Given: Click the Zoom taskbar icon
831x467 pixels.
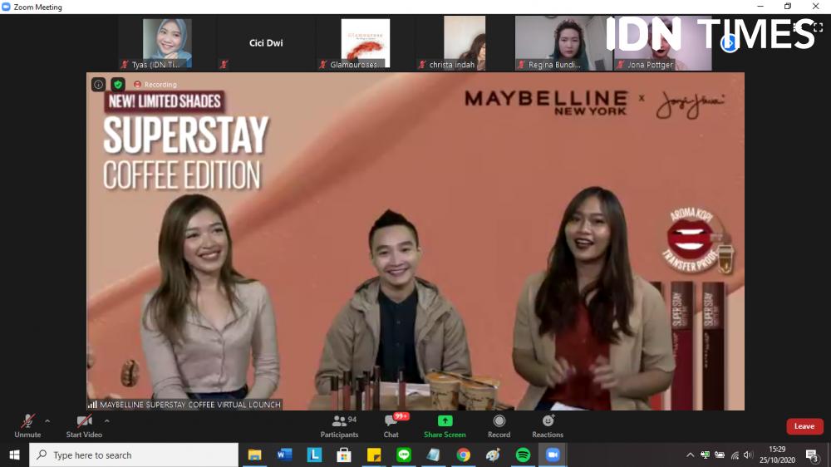Looking at the screenshot, I should [553, 455].
